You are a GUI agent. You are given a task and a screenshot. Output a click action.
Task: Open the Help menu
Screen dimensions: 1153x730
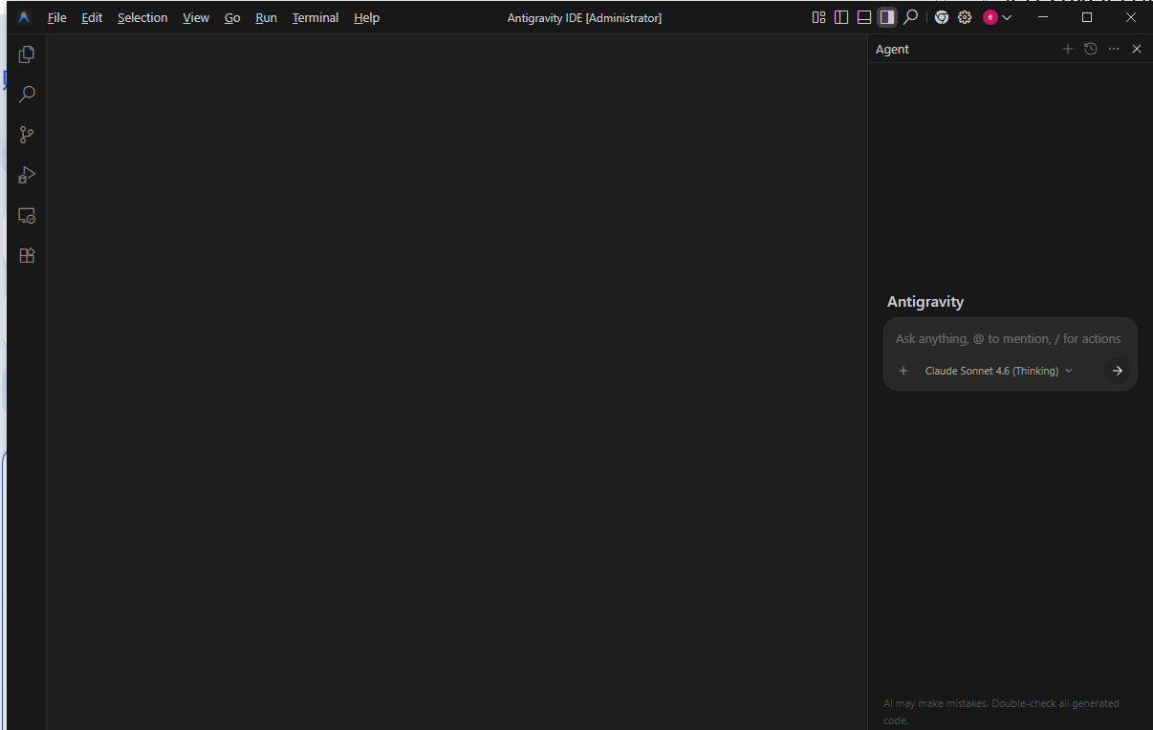(x=366, y=17)
